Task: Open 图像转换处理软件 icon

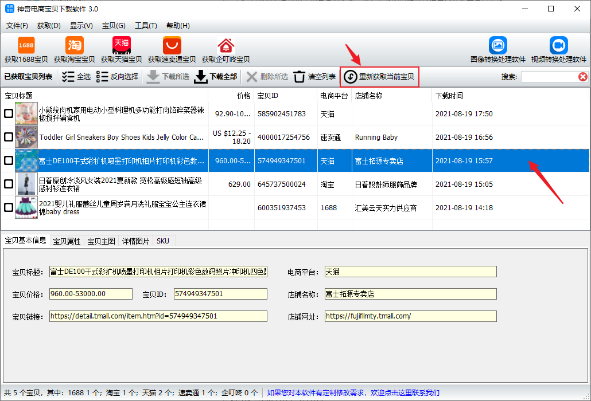Action: 498,45
